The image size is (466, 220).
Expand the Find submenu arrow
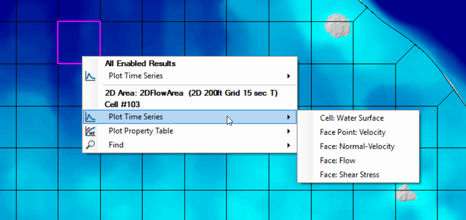[288, 145]
